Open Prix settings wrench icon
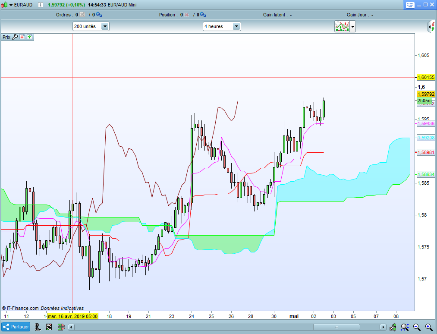This screenshot has height=334, width=437. click(15, 37)
